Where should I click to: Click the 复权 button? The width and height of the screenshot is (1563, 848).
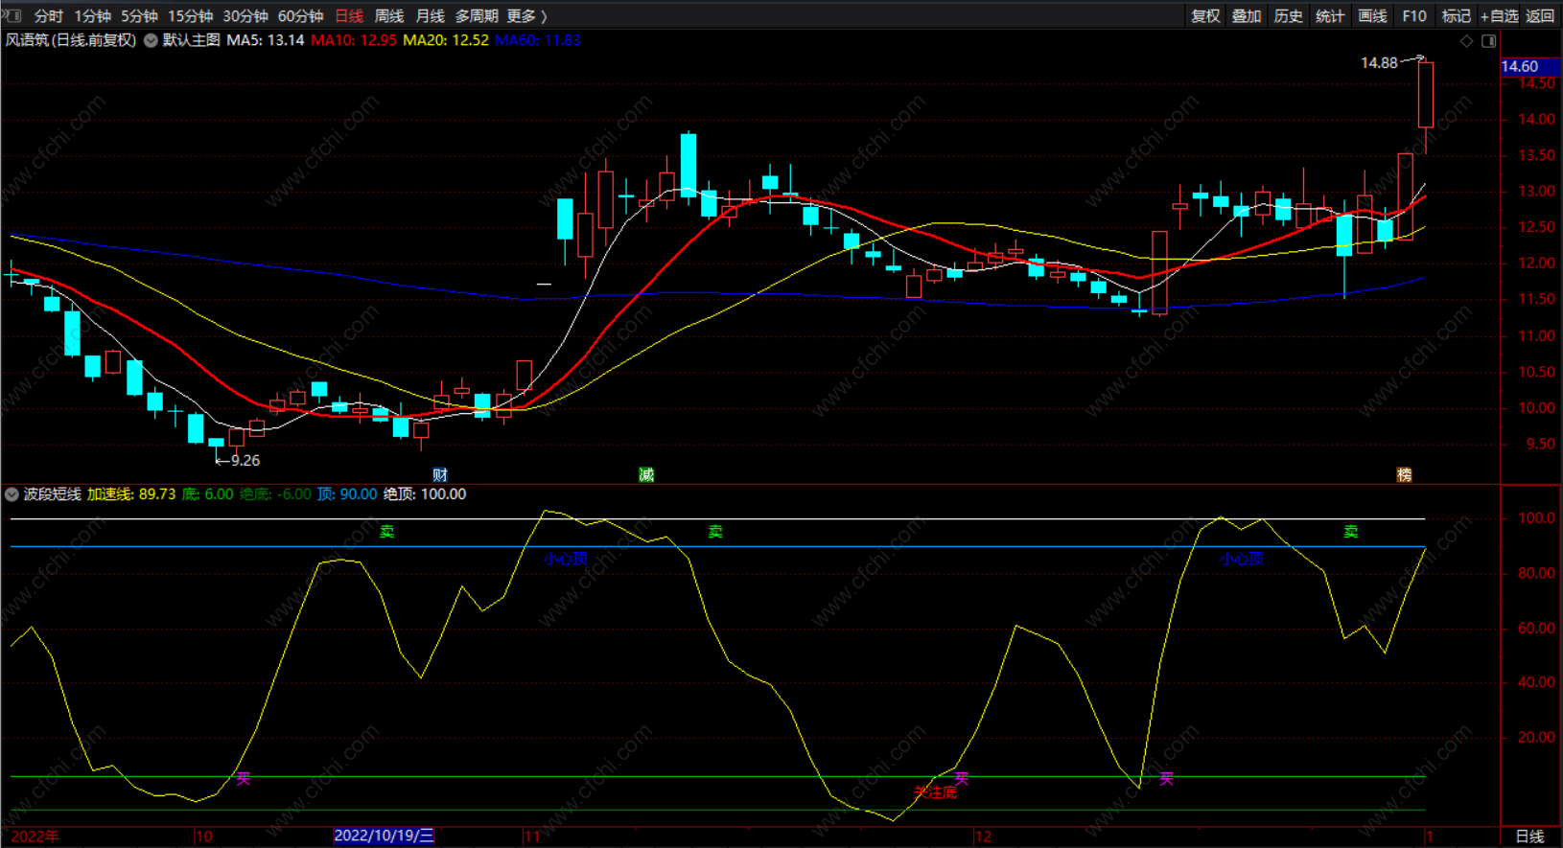tap(1205, 16)
